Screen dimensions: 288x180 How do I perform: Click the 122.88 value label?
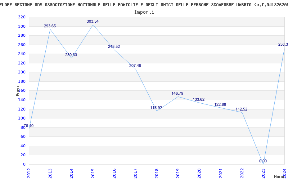point(220,104)
